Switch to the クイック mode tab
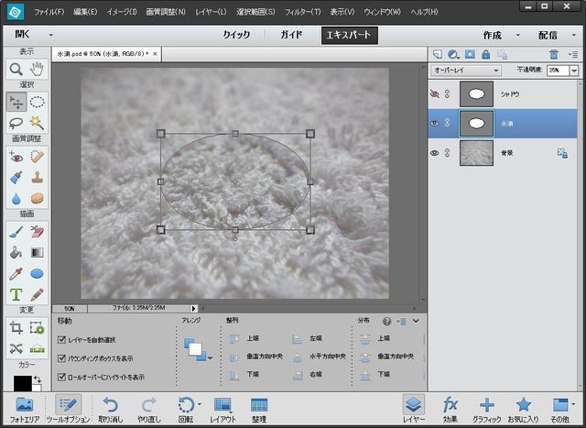Image resolution: width=586 pixels, height=428 pixels. point(236,36)
